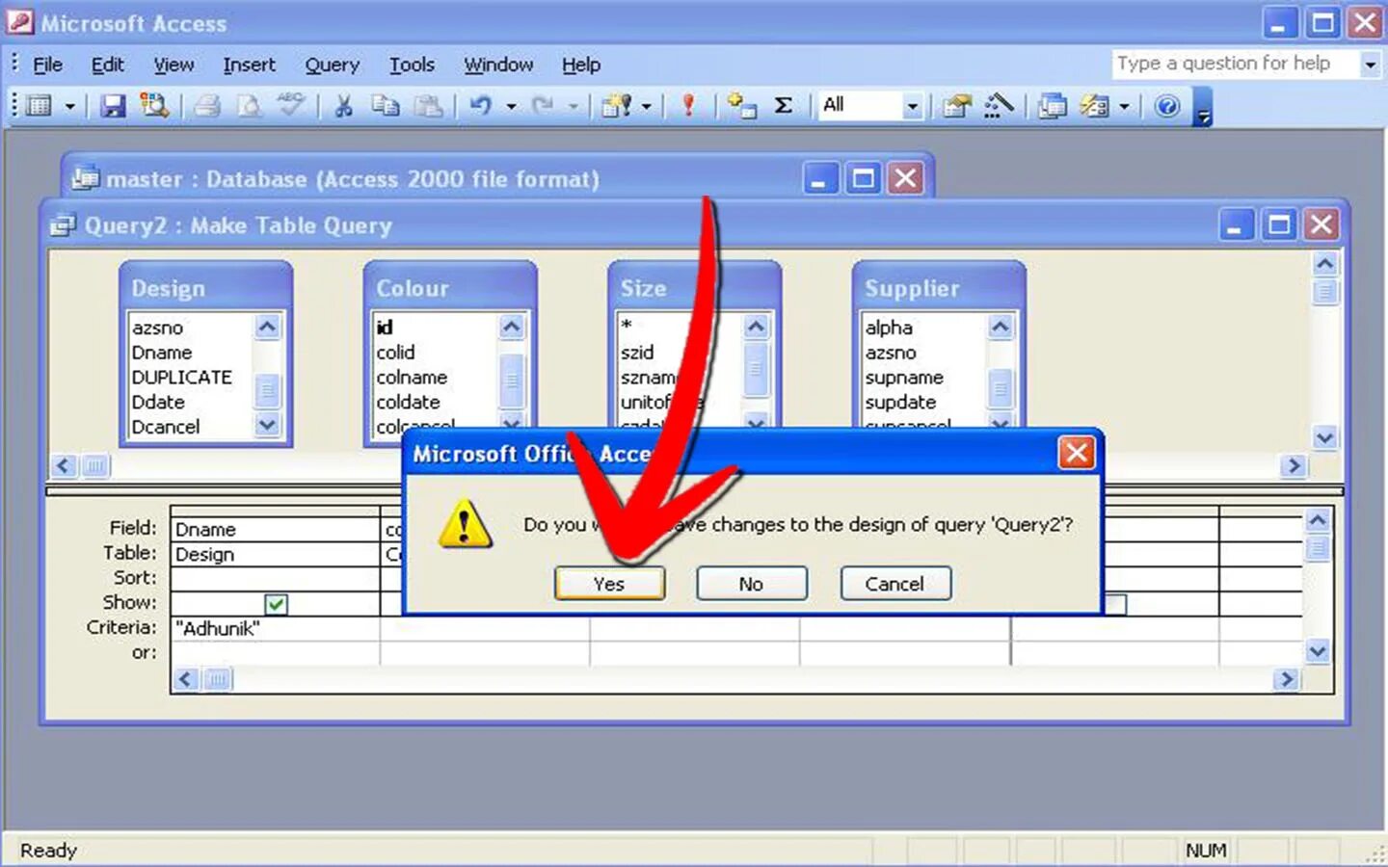Select 'DUPLICATE' field in Design table

[x=182, y=377]
